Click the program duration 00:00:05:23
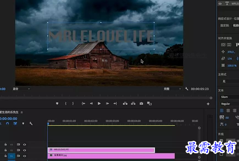Viewport: 239px width, 161px height. [200, 89]
